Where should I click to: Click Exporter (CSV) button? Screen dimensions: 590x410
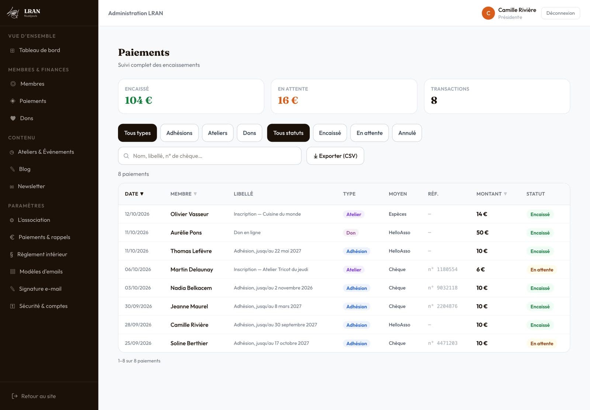click(335, 156)
